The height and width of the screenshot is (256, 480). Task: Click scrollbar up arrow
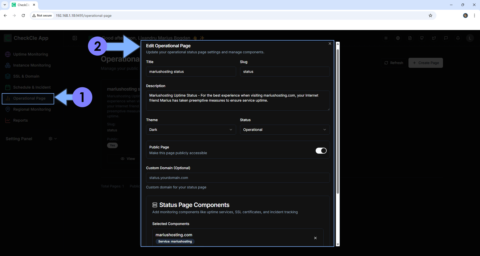coord(338,44)
